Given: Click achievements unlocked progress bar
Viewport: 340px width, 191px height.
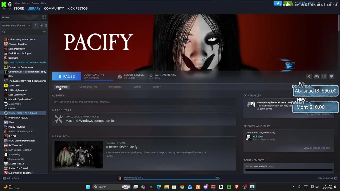Looking at the screenshot, I should (x=289, y=170).
